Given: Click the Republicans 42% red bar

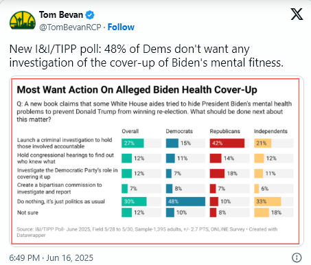Looking at the screenshot, I should click(x=227, y=143).
